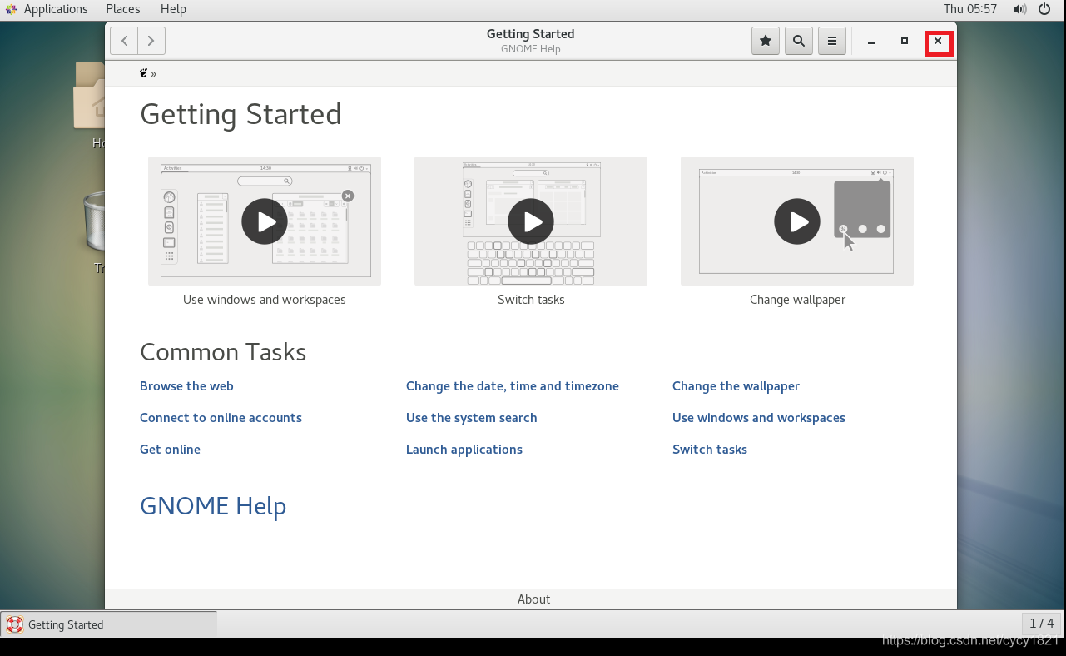The width and height of the screenshot is (1066, 656).
Task: Open 'Browse the web' link
Action: (186, 386)
